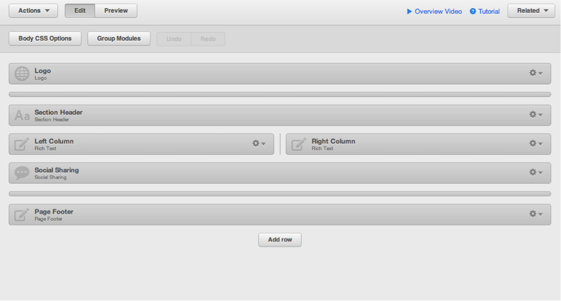Click the Right Column rich text edit icon
This screenshot has height=301, width=561.
(x=299, y=144)
